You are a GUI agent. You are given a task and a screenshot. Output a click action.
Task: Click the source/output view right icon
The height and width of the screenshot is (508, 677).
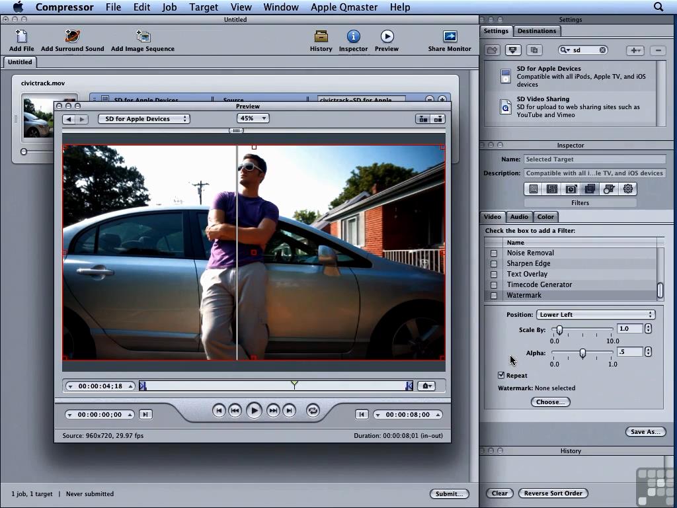coord(438,119)
